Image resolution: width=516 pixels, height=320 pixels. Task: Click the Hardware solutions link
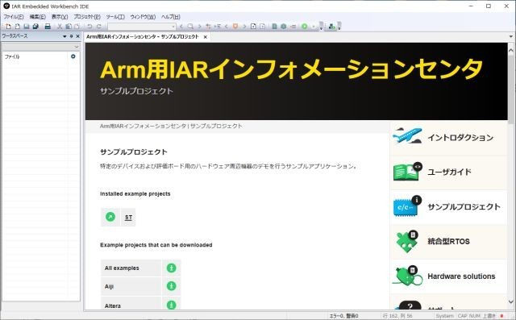[461, 276]
